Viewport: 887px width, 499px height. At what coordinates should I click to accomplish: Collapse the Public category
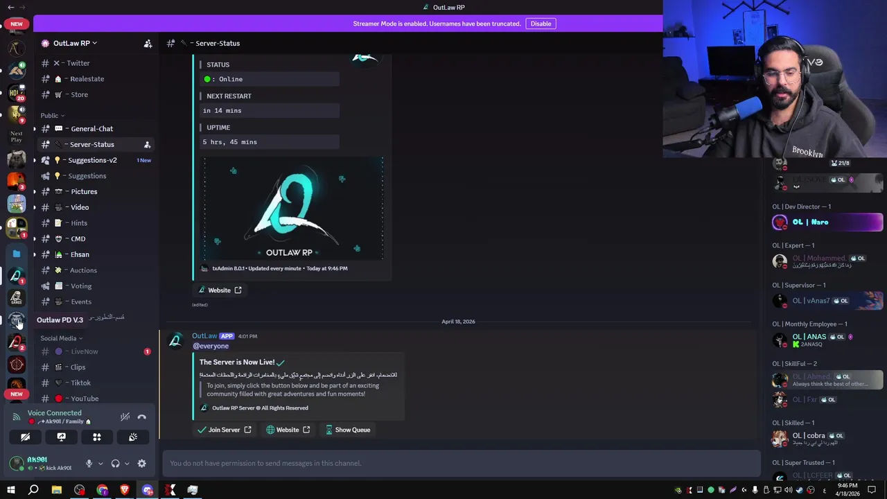52,116
